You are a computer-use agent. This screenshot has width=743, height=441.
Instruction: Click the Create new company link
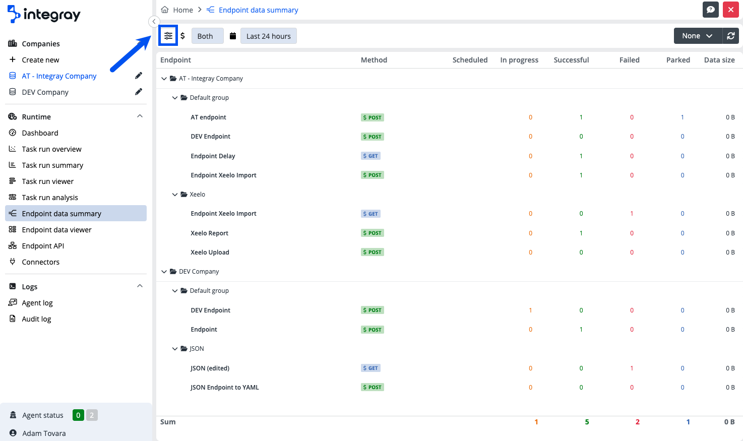(40, 59)
